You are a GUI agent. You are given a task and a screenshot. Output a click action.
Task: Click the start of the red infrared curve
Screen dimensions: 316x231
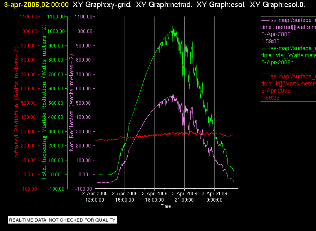(x=96, y=140)
